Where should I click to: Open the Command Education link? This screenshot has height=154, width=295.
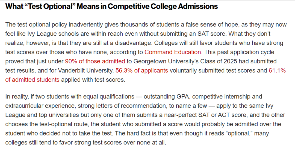173,52
